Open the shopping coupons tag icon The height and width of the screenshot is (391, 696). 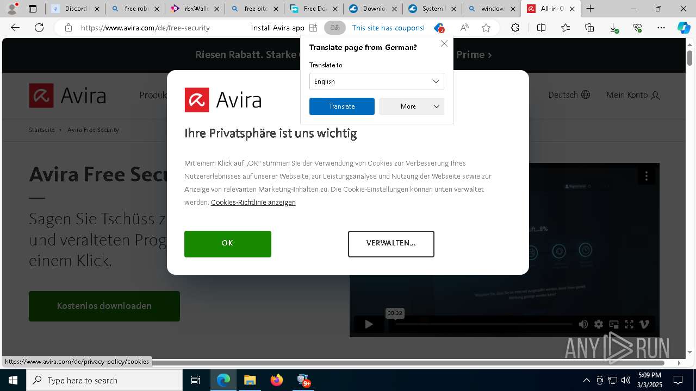[439, 28]
